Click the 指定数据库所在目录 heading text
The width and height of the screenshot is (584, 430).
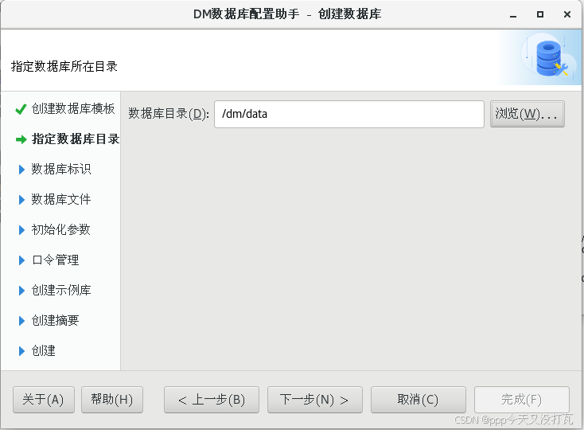pos(64,66)
